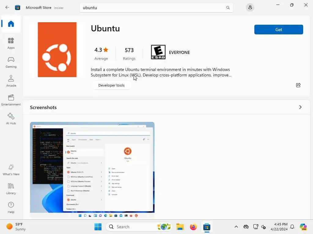Open Help in sidebar
313x234 pixels.
pyautogui.click(x=11, y=207)
